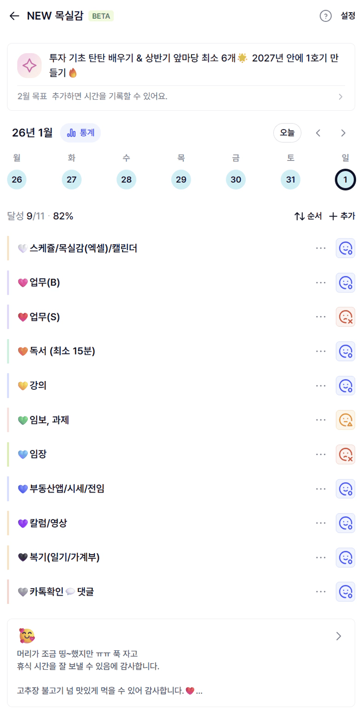The width and height of the screenshot is (360, 708).
Task: Open the gratitude note chevron
Action: pos(339,637)
